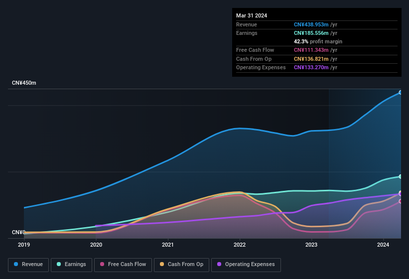Select the Revenue line end-point marker

coord(401,93)
